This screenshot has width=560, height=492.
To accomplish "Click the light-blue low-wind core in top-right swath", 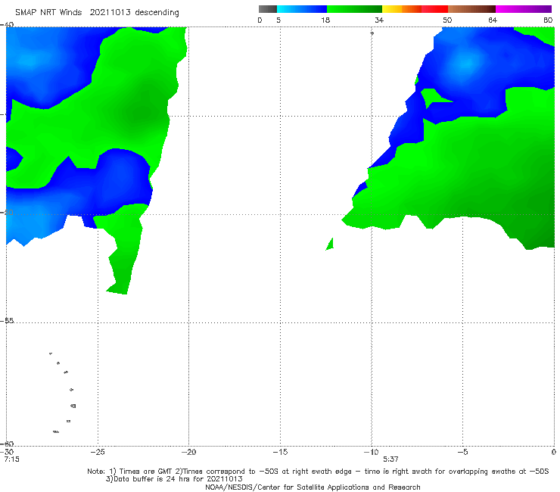I will (466, 64).
